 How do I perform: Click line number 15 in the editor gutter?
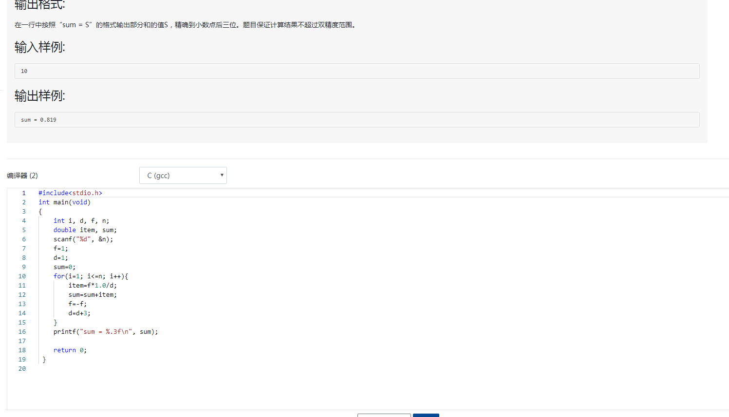click(x=22, y=323)
